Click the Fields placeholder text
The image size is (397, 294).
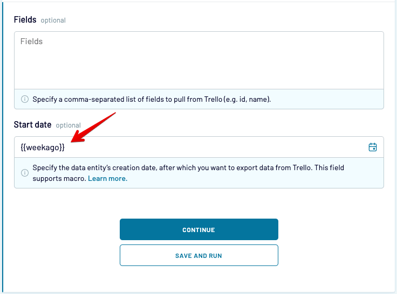coord(31,41)
